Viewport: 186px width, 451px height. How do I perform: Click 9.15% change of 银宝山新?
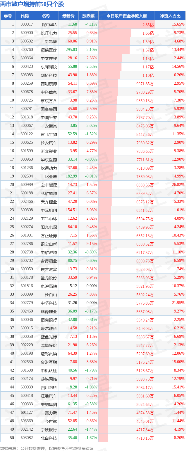[92, 244]
